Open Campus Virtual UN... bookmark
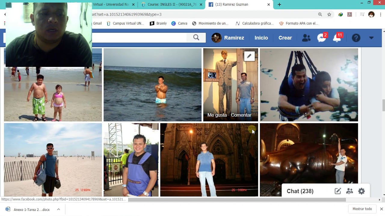The height and width of the screenshot is (216, 385). [125, 23]
